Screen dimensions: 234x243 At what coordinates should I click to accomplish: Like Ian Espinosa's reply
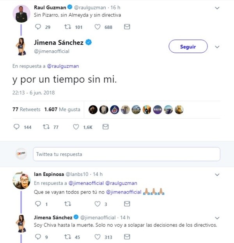[x=97, y=204]
